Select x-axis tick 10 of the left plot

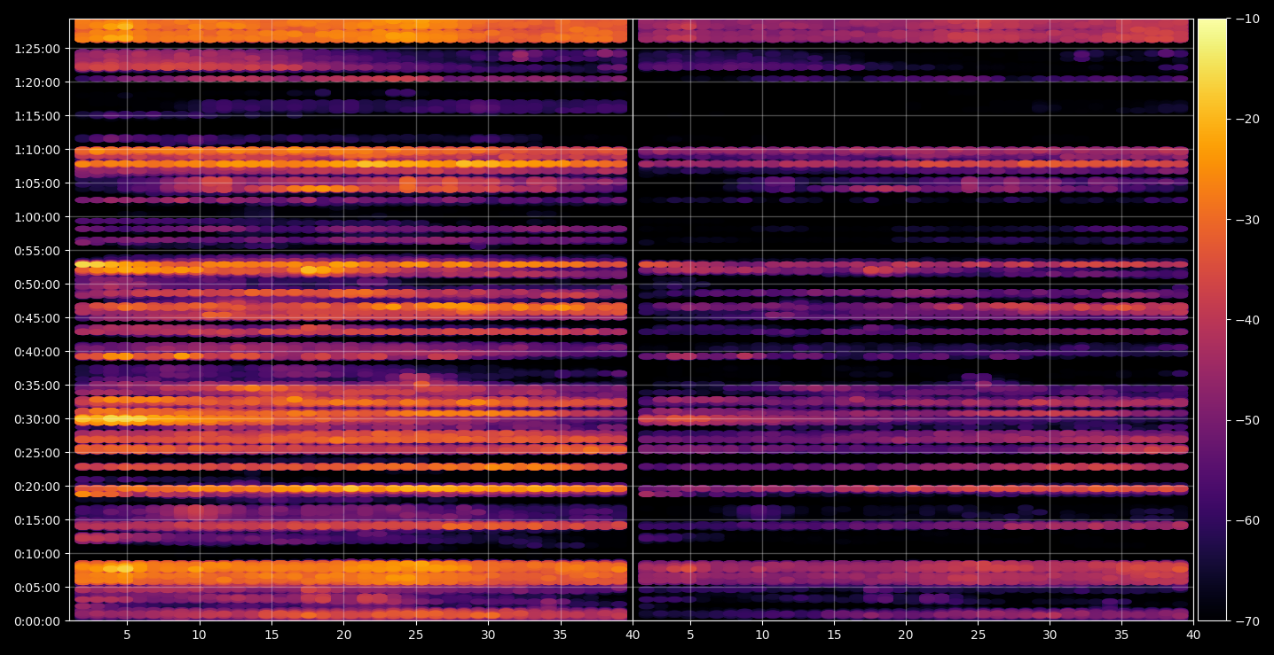(x=199, y=635)
